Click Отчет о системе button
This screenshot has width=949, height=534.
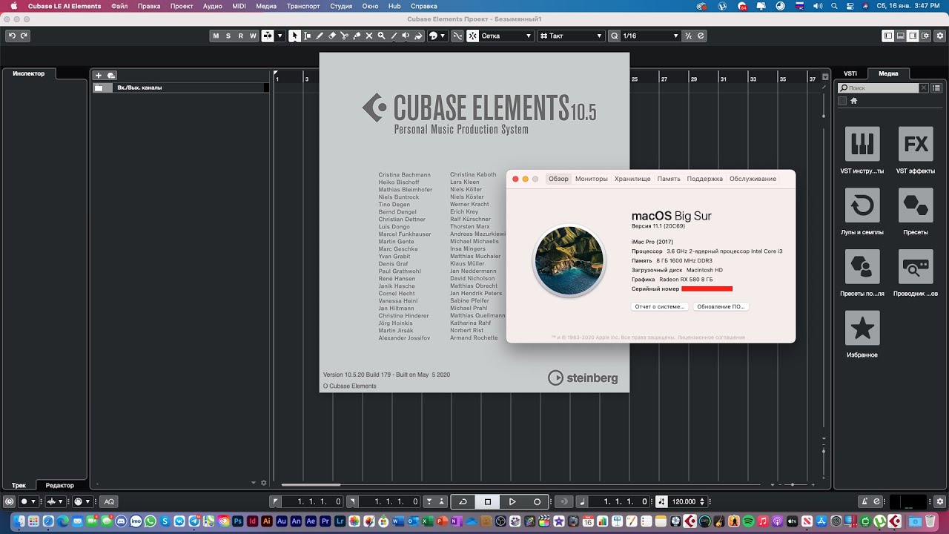[x=659, y=306]
